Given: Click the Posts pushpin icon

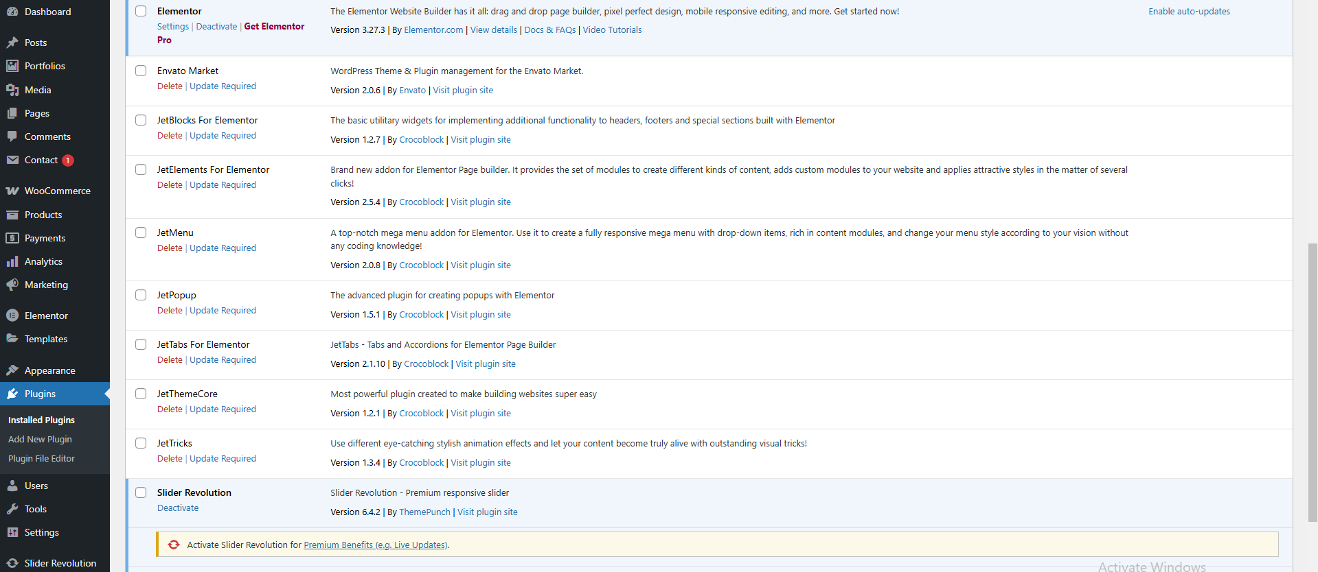Looking at the screenshot, I should point(12,43).
